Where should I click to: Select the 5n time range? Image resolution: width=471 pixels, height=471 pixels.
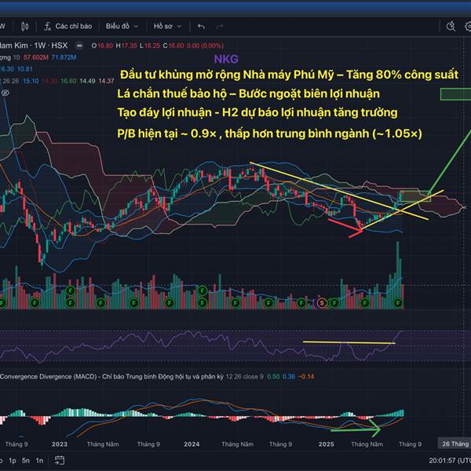pos(26,460)
